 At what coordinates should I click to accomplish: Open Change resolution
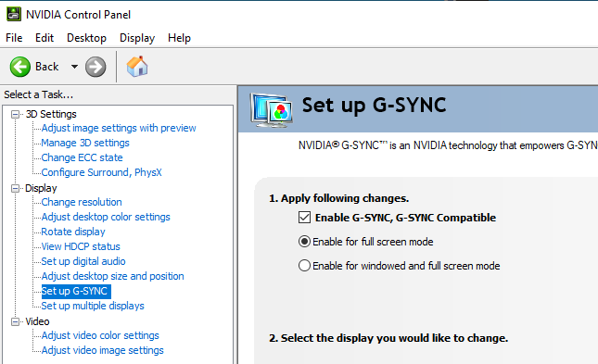click(x=82, y=202)
